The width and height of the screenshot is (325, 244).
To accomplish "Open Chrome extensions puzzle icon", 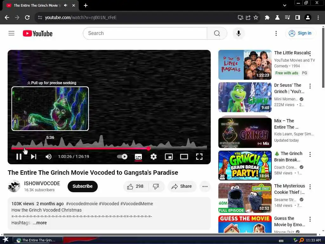I will click(x=267, y=18).
